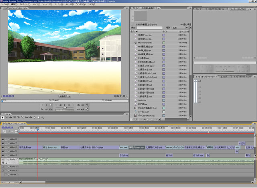
Task: Open the Program monitor flyout menu
Action: click(x=127, y=8)
